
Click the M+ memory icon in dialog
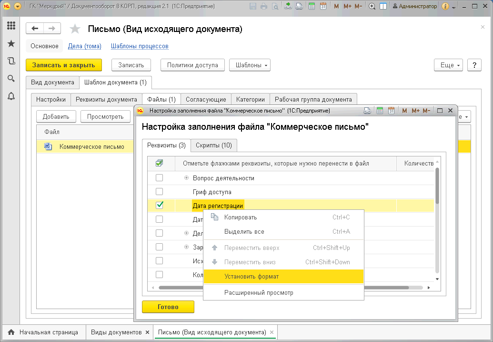coord(416,111)
